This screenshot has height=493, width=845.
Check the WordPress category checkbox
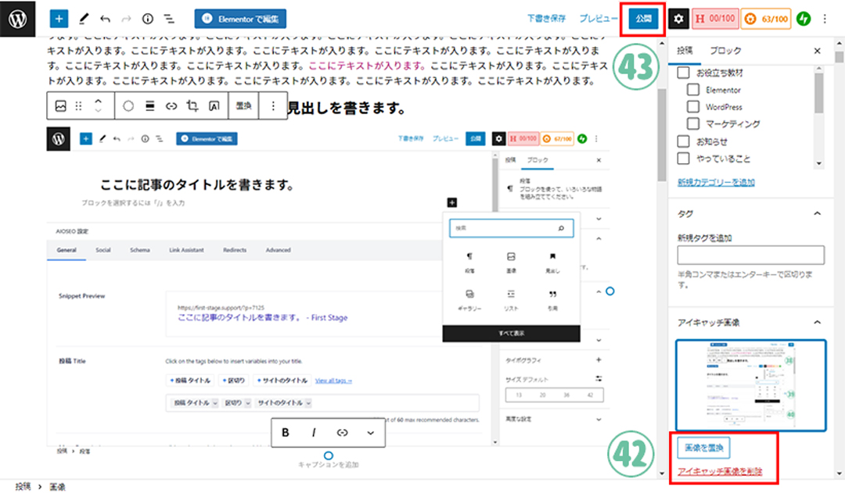click(x=693, y=107)
